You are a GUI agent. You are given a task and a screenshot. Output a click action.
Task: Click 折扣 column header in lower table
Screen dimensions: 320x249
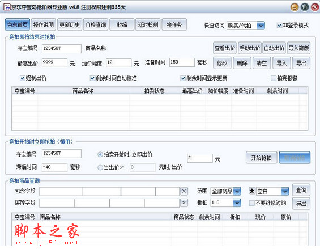[235, 217]
